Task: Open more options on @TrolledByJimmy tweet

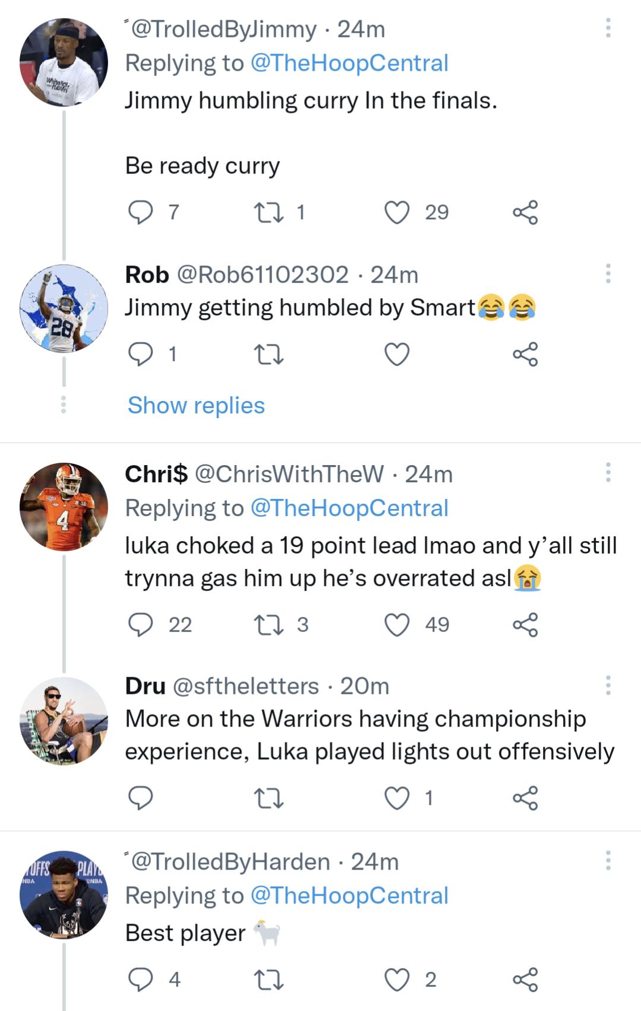Action: (x=608, y=28)
